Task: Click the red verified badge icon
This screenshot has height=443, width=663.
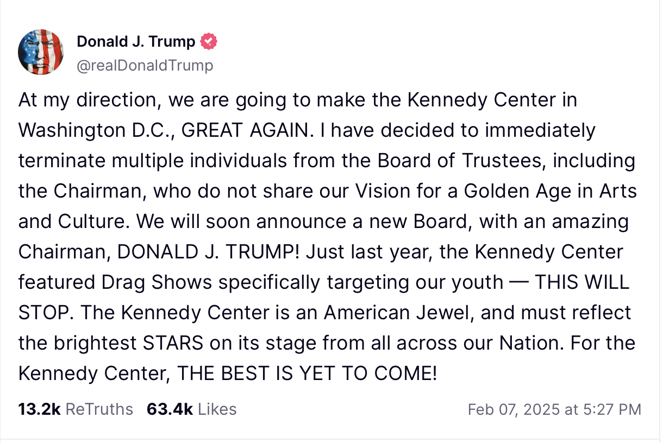Action: tap(209, 41)
